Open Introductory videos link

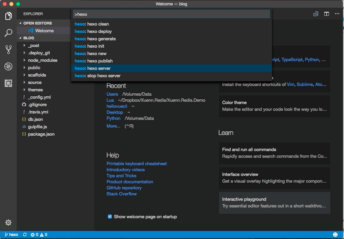point(126,170)
